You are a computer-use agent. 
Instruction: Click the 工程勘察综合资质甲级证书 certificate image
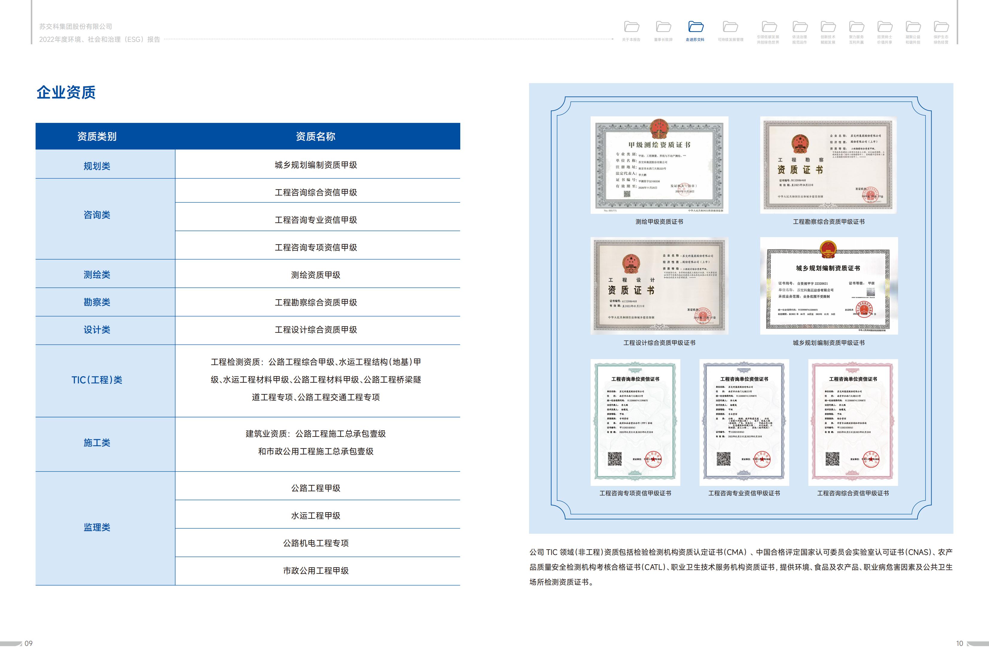828,165
